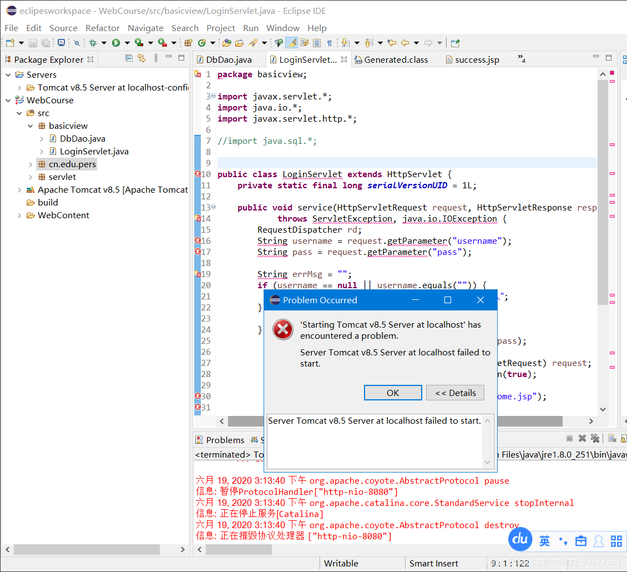
Task: Click the Search flashlight toolbar icon
Action: tap(253, 43)
